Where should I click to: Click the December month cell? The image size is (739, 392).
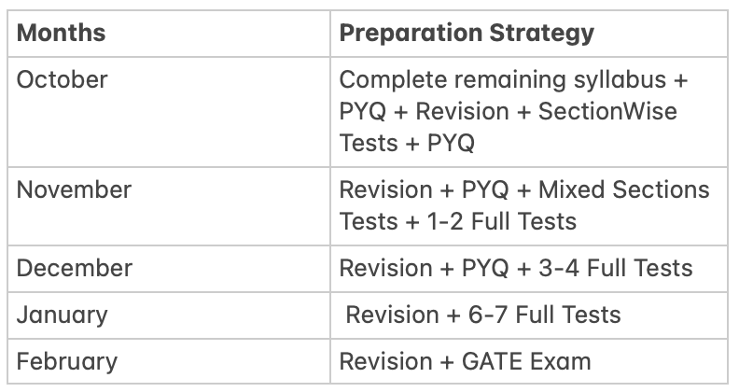[75, 268]
